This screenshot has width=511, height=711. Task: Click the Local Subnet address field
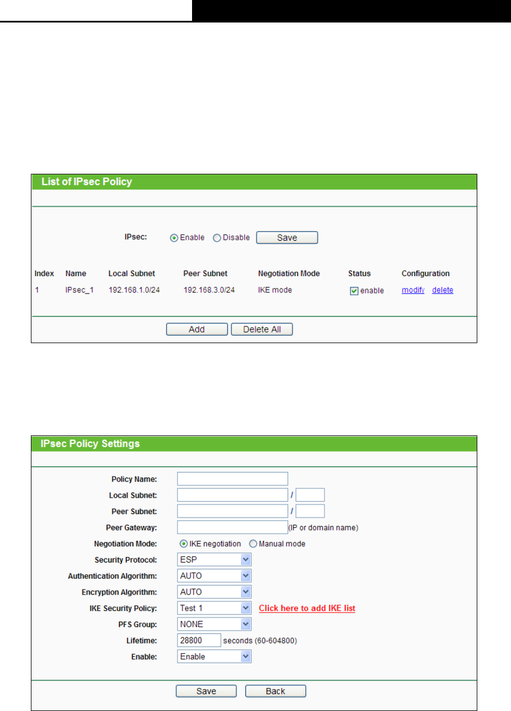pos(232,495)
